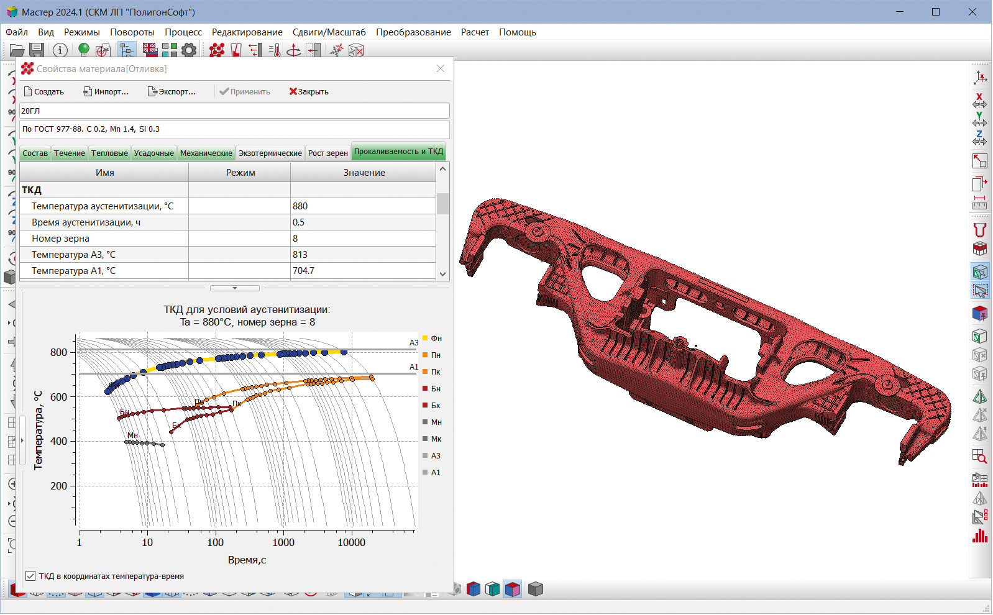Click the mirror along X axis icon
The width and height of the screenshot is (993, 615).
click(979, 101)
